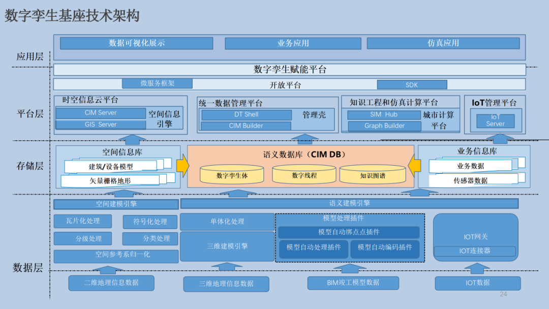Click the SDK box

(412, 85)
